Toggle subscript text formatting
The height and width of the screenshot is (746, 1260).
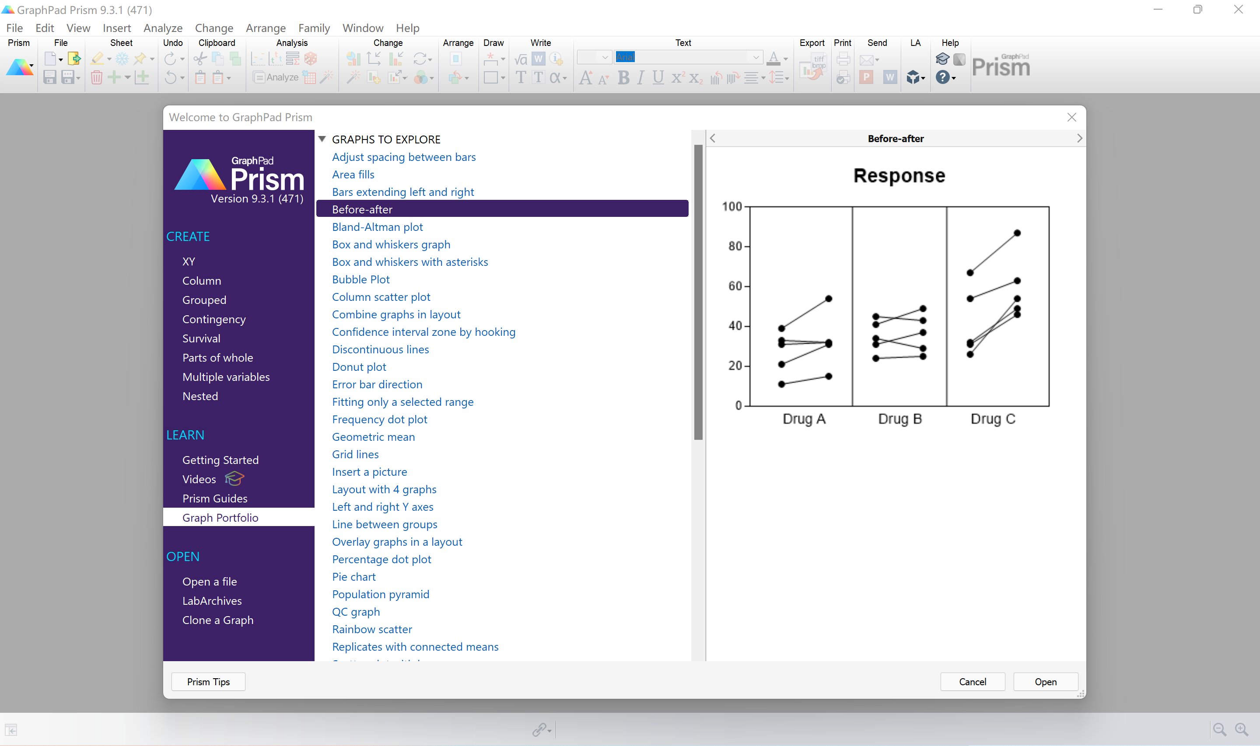pyautogui.click(x=696, y=78)
